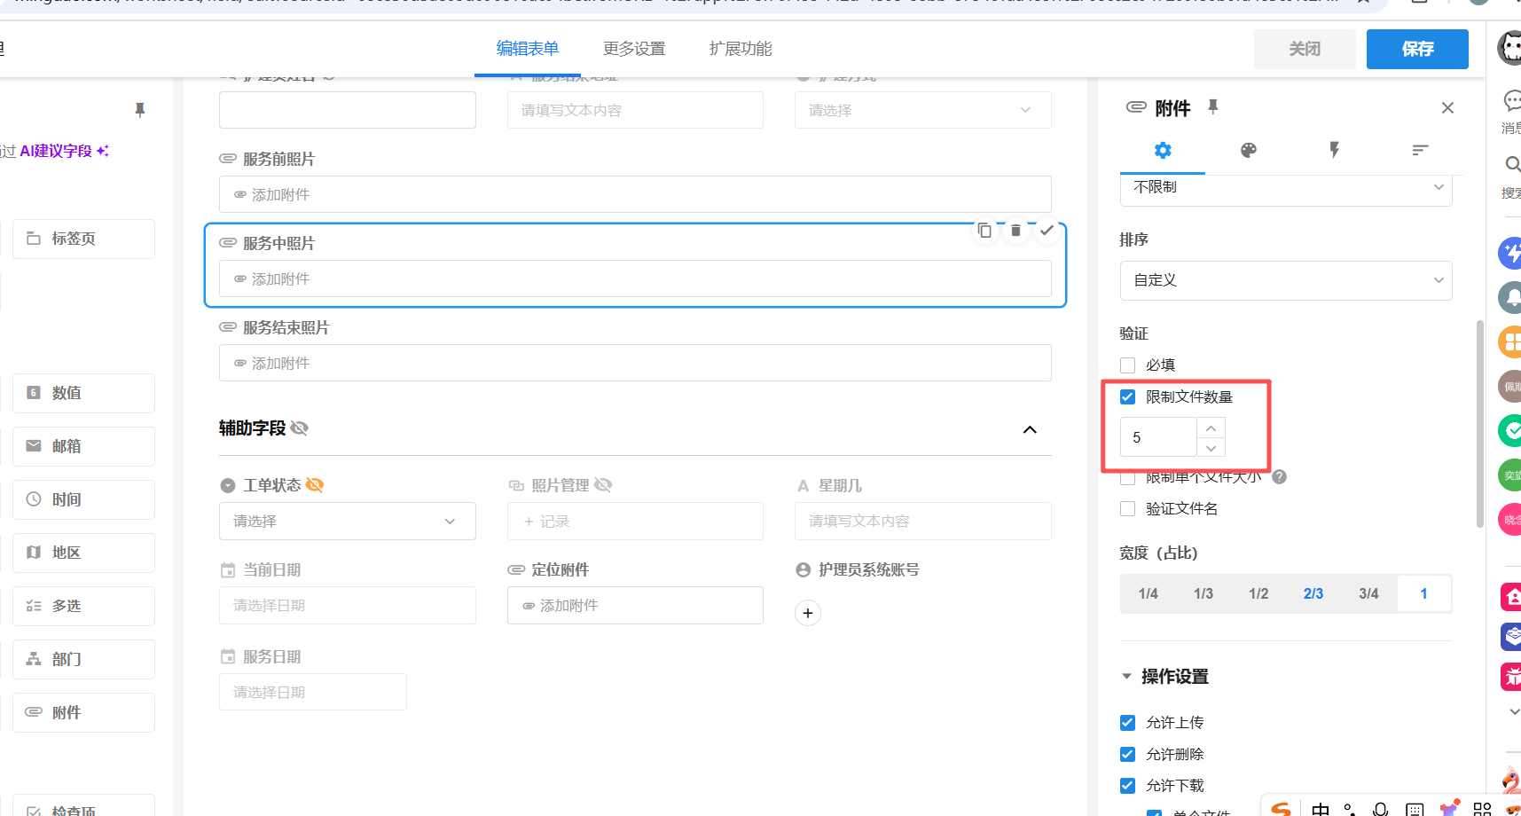Switch to the 更多设置 tab

634,49
